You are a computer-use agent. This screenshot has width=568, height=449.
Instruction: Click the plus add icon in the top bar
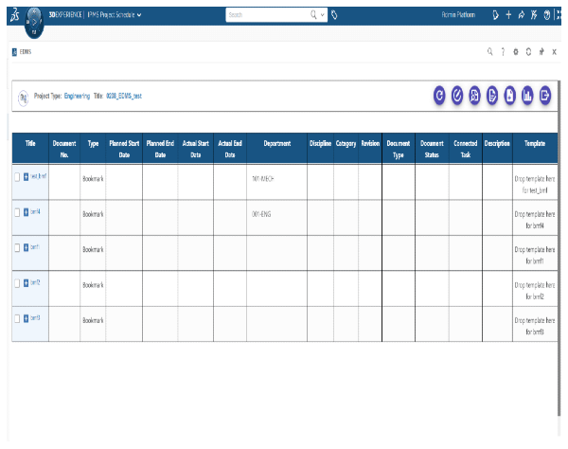(x=509, y=15)
